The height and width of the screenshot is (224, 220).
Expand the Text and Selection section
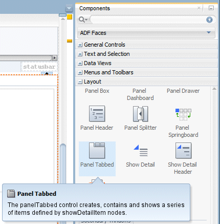click(x=80, y=54)
